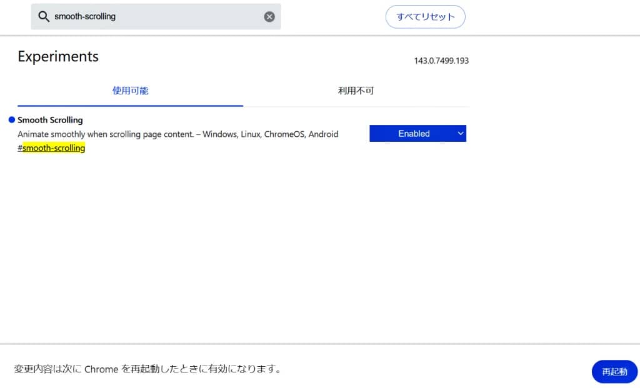Restart Chrome with the 再起動 button
Screen dimensions: 640x388
click(614, 371)
